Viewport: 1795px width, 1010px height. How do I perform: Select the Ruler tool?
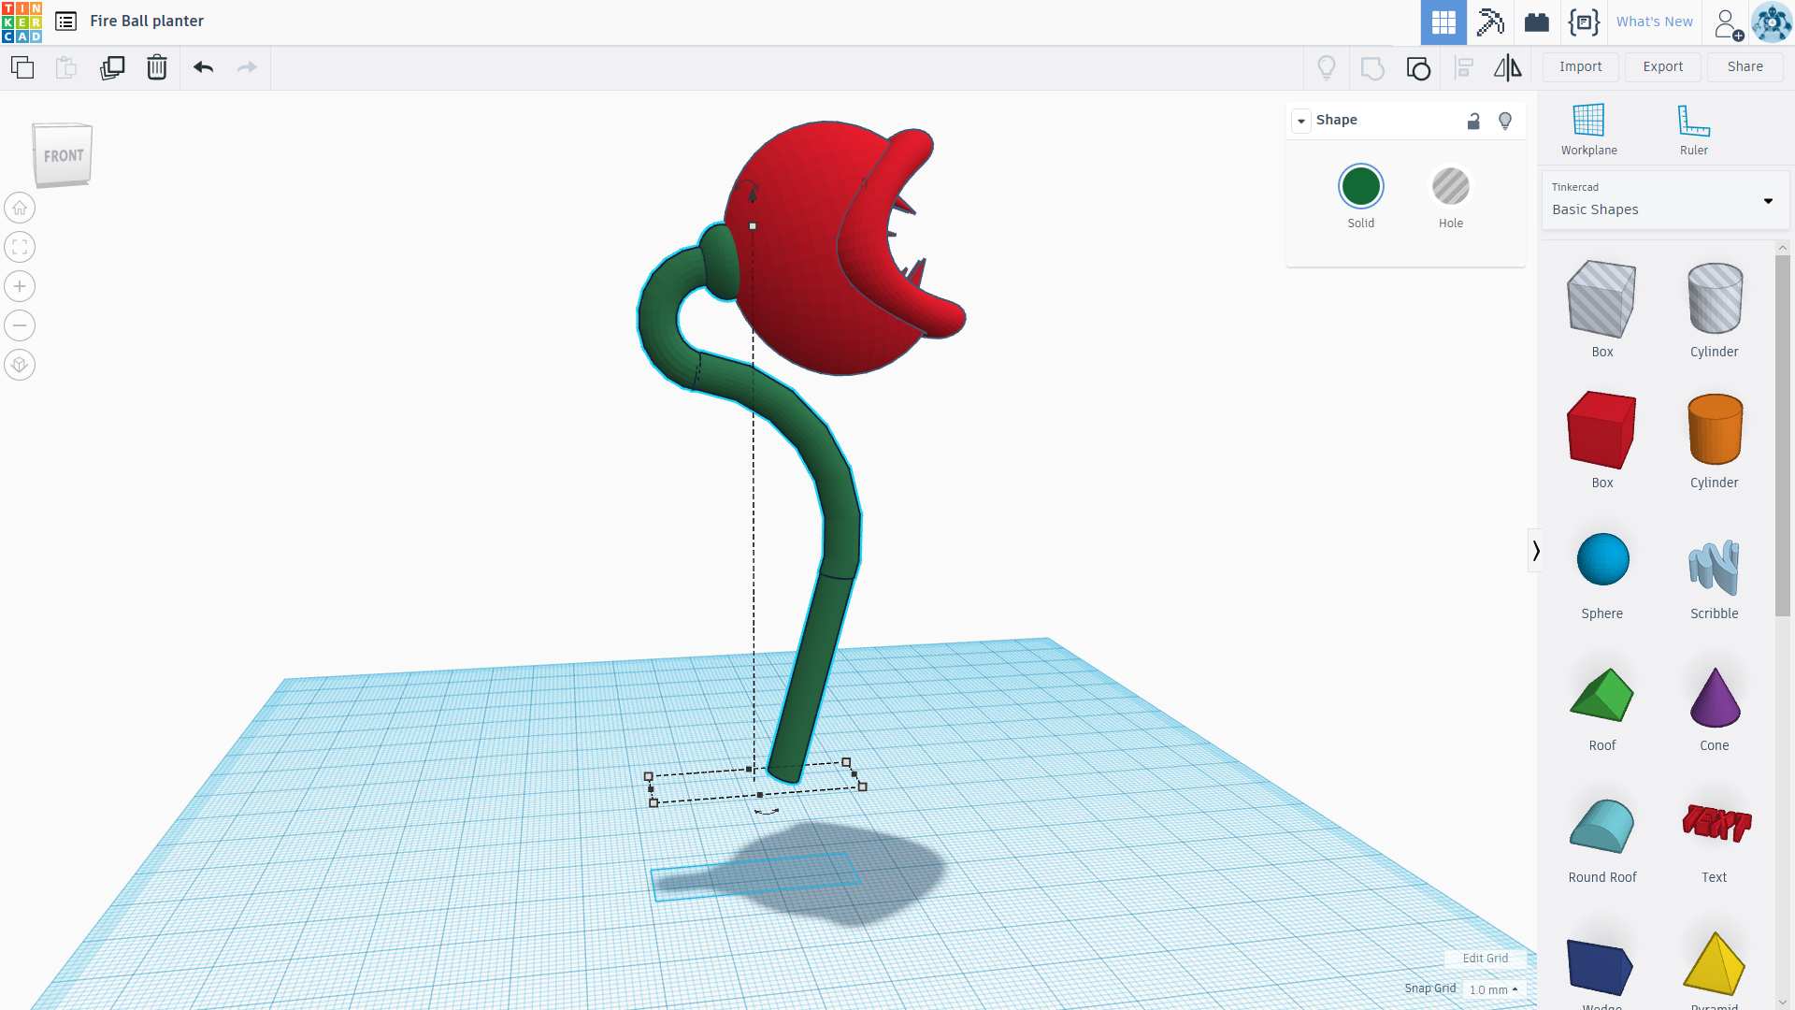pos(1693,130)
